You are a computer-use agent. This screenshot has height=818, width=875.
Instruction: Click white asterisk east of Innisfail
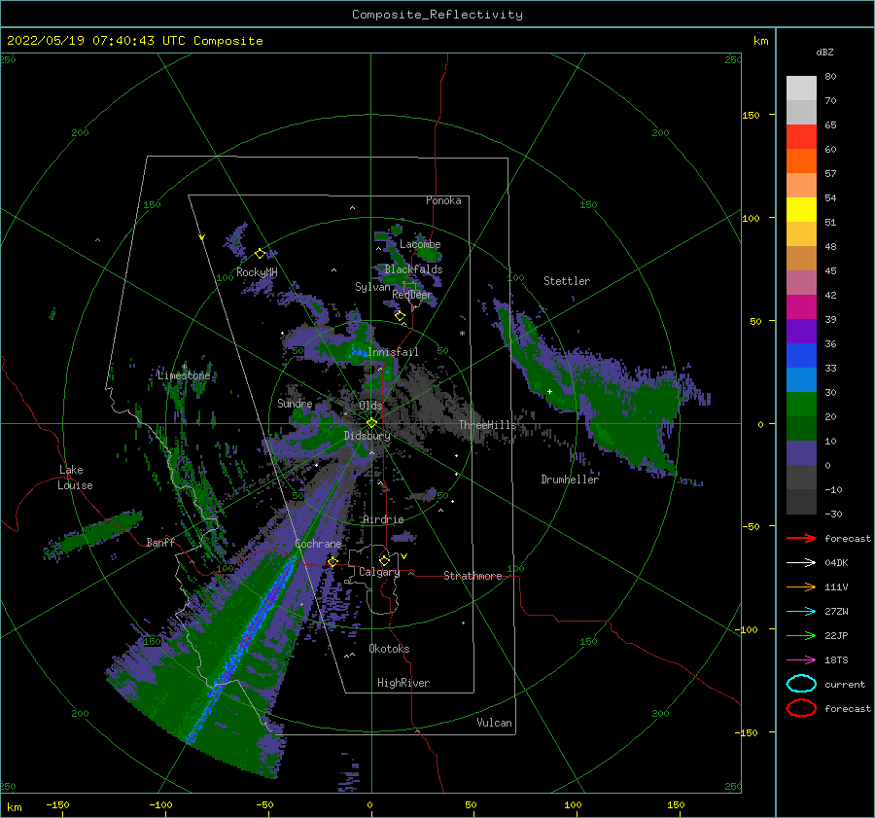462,334
